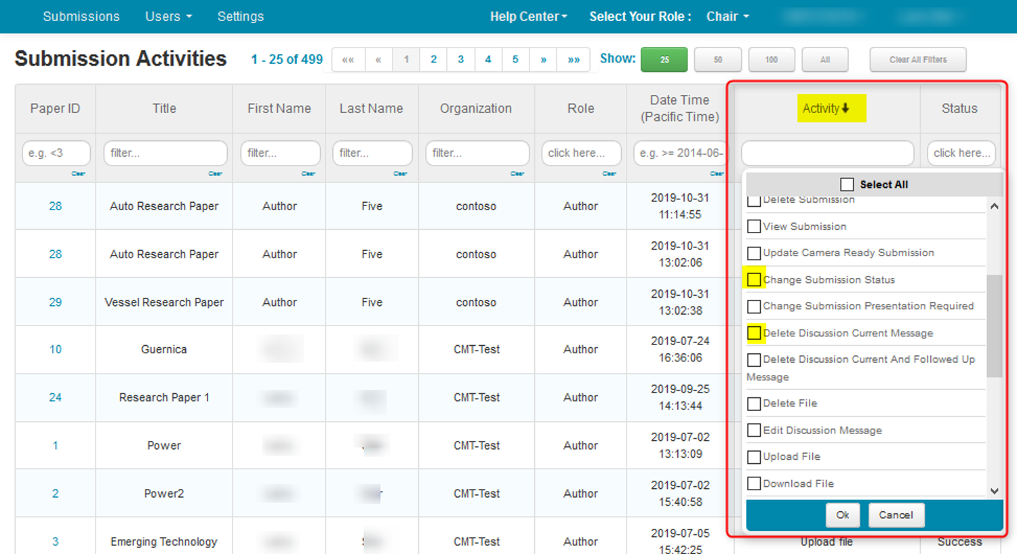The height and width of the screenshot is (554, 1017).
Task: Open the Status filter dropdown
Action: coord(961,153)
